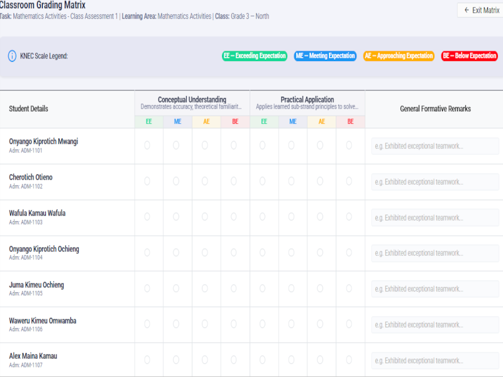Image resolution: width=503 pixels, height=377 pixels.
Task: Mark Onyango Kiprotich Mwangi BE for Practical Application
Action: pyautogui.click(x=349, y=145)
